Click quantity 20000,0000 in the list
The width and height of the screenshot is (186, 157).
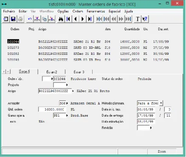pyautogui.click(x=130, y=48)
